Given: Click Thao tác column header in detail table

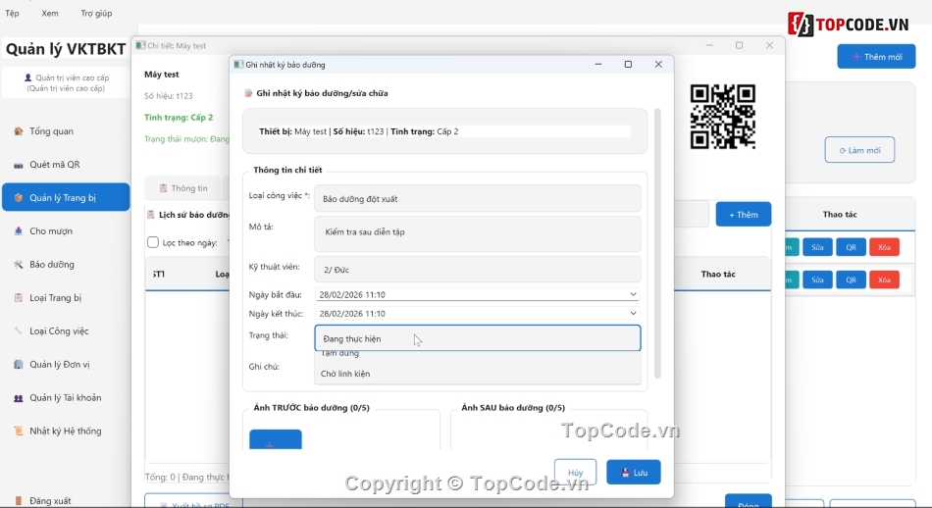Looking at the screenshot, I should pyautogui.click(x=718, y=274).
